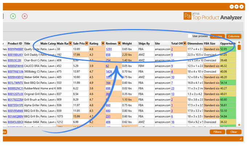Viewport: 249px width, 146px height.
Task: Enable the Use proxies checkbox
Action: [x=190, y=36]
